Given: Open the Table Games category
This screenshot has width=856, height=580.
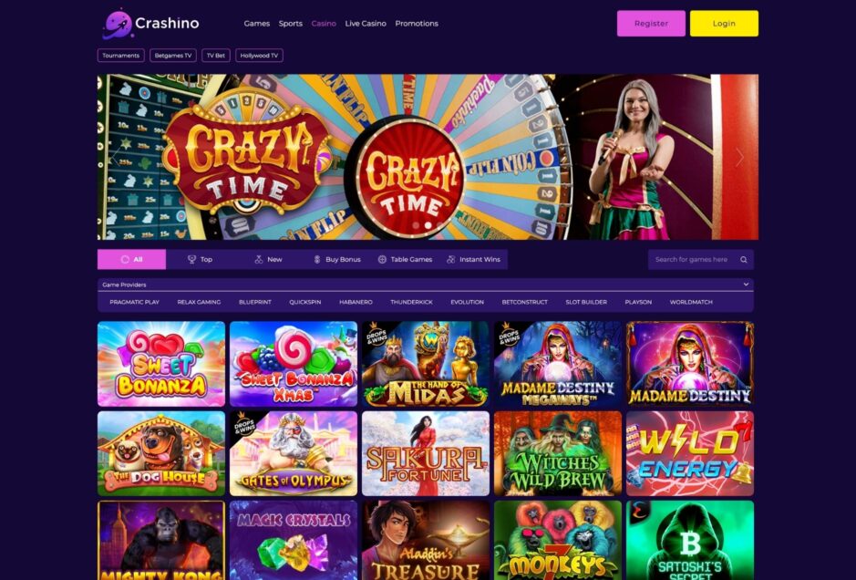Looking at the screenshot, I should click(x=405, y=259).
